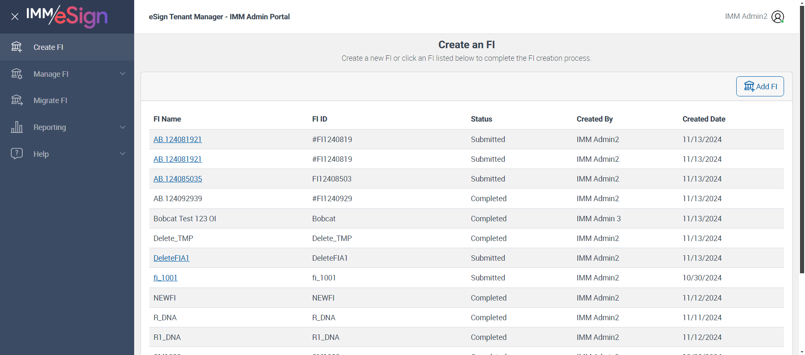The width and height of the screenshot is (805, 355).
Task: Select Create FI in the sidebar
Action: [x=48, y=47]
